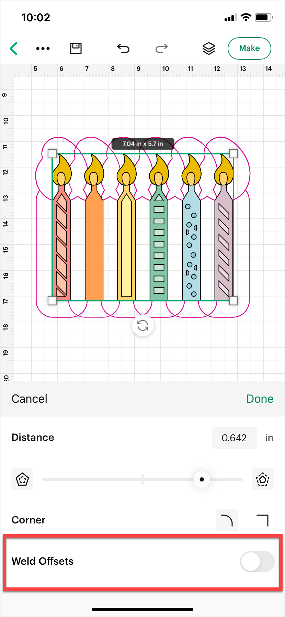Tap the increase offset dashed pentagon icon
The image size is (285, 617).
click(263, 479)
